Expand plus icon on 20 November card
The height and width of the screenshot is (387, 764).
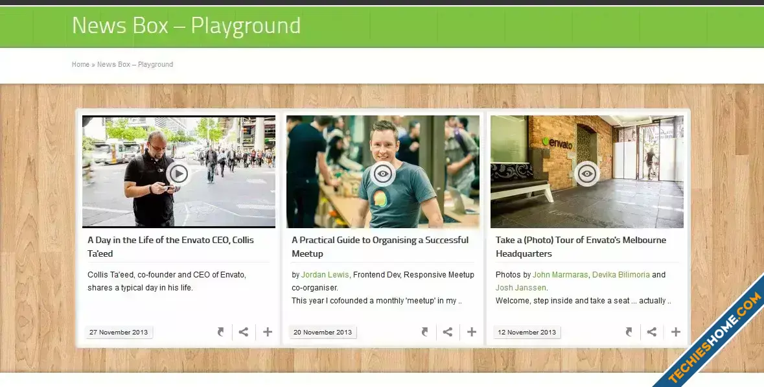472,332
